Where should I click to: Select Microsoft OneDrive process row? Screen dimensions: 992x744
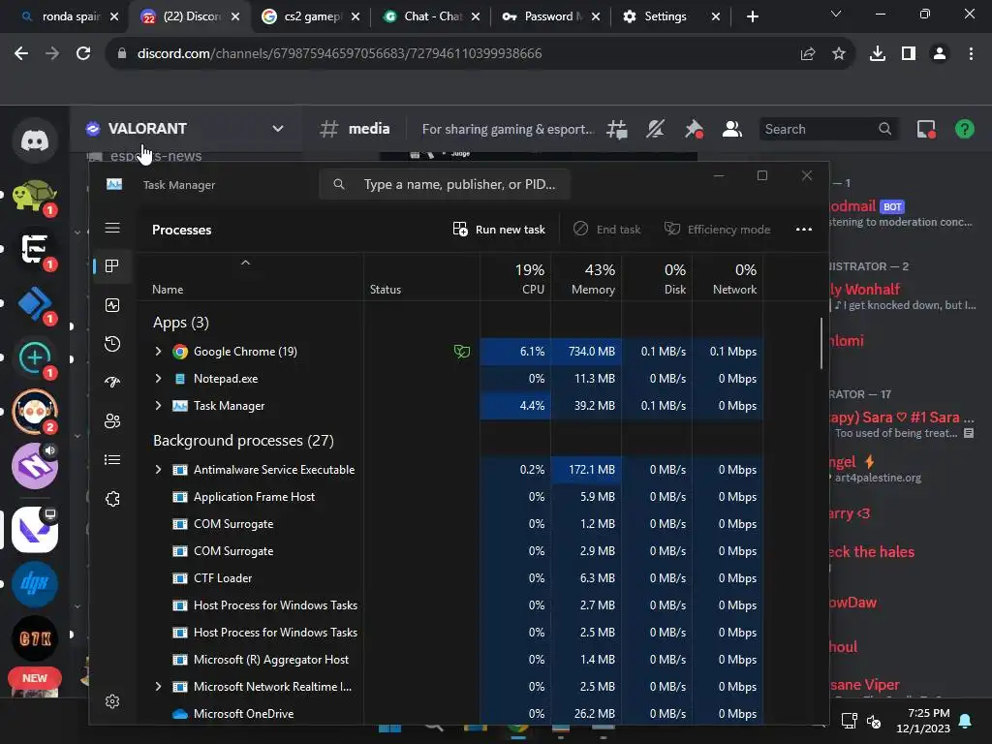point(450,714)
